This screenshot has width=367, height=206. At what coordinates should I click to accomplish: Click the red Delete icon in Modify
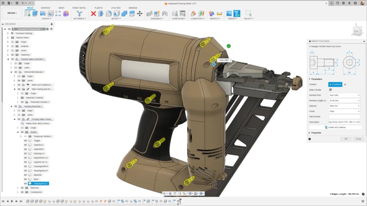(93, 14)
